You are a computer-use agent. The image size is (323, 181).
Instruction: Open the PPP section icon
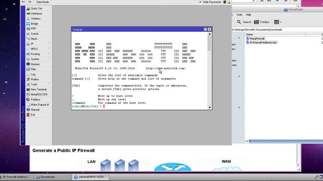click(x=28, y=29)
